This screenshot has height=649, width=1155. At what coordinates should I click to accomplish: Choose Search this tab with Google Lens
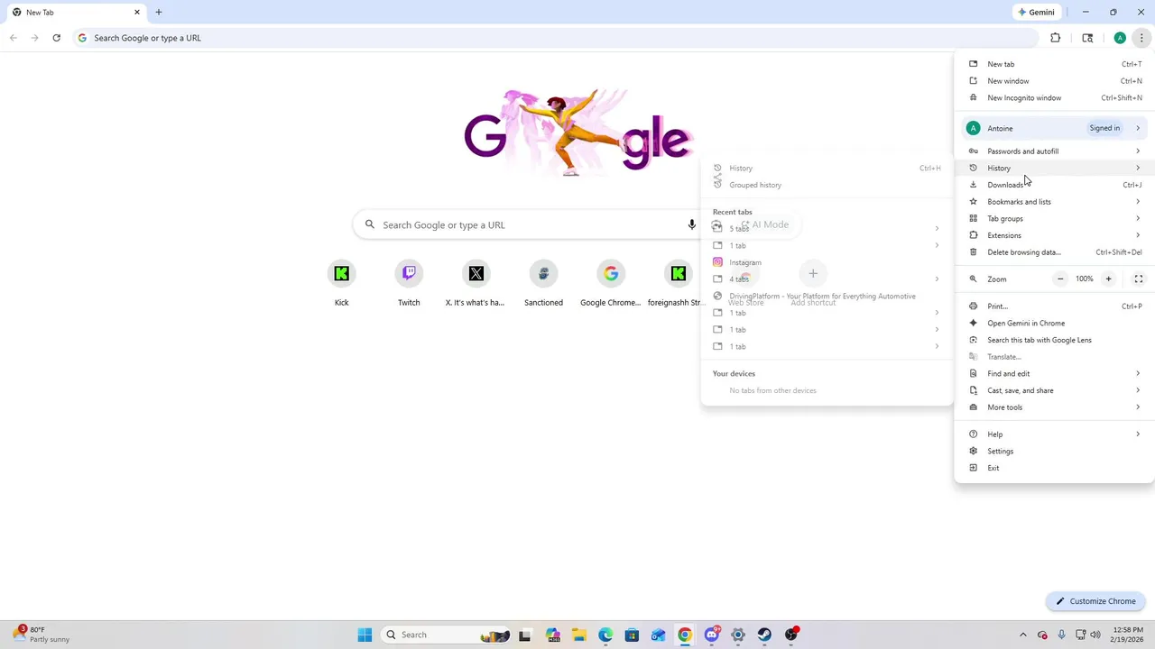[x=1055, y=340]
